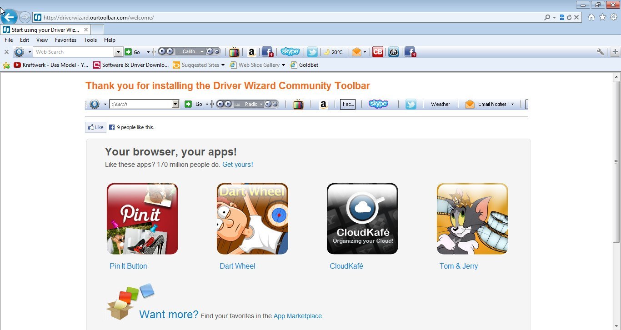Expand the Web Slice Gallery dropdown
The width and height of the screenshot is (621, 330).
[x=283, y=65]
